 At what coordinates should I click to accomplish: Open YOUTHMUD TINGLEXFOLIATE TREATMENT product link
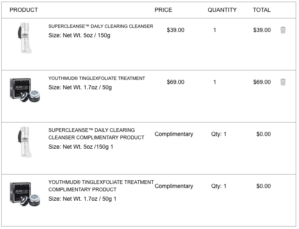(97, 78)
